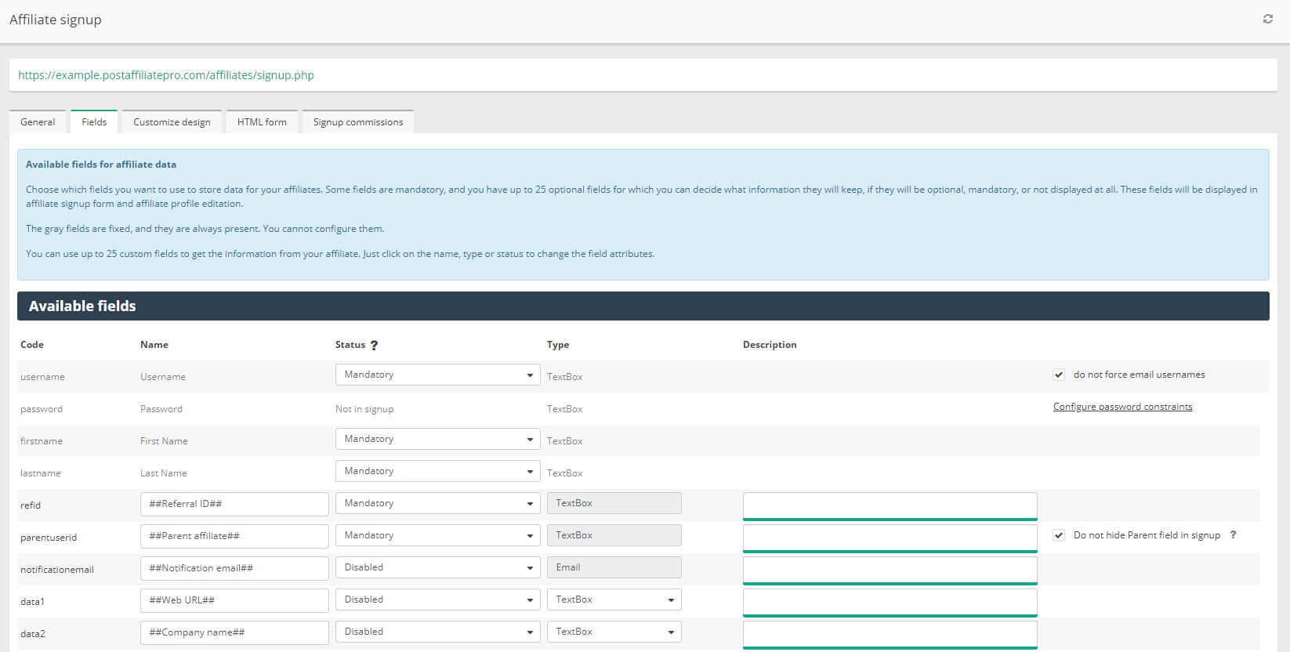Open the Customize design tab
Image resolution: width=1290 pixels, height=652 pixels.
click(172, 121)
